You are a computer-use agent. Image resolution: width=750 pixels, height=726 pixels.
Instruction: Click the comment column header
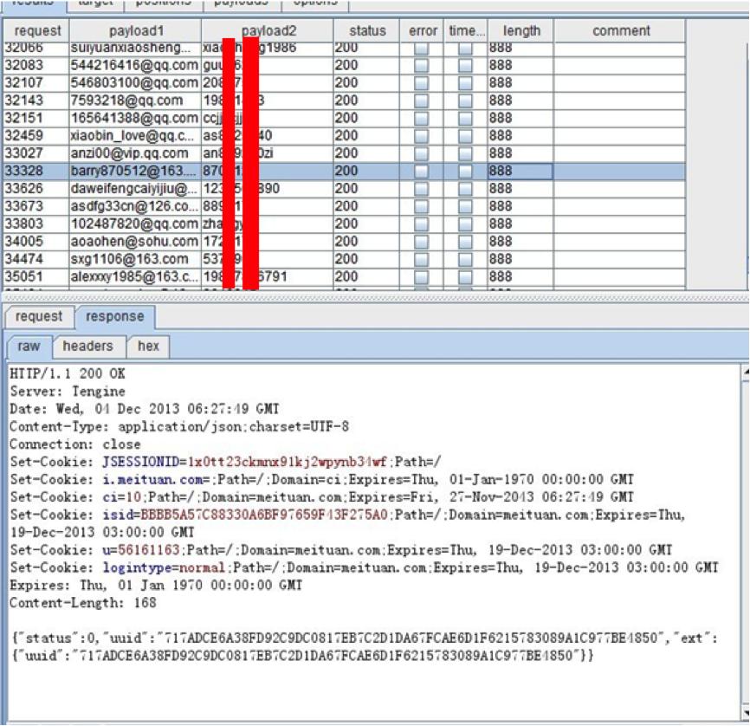620,31
